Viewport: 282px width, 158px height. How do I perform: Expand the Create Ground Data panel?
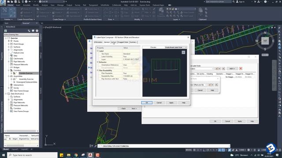pyautogui.click(x=26, y=19)
